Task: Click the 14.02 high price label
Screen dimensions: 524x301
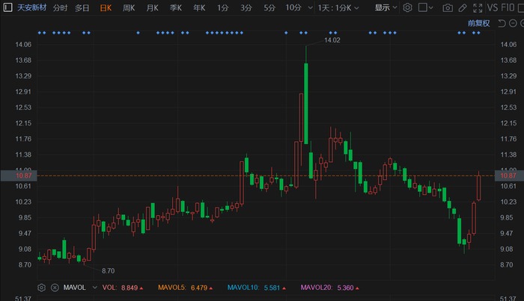Action: (332, 40)
